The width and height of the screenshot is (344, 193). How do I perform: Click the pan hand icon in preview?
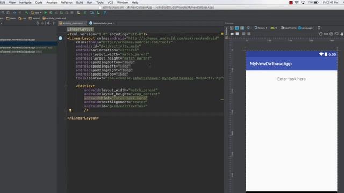pyautogui.click(x=342, y=34)
